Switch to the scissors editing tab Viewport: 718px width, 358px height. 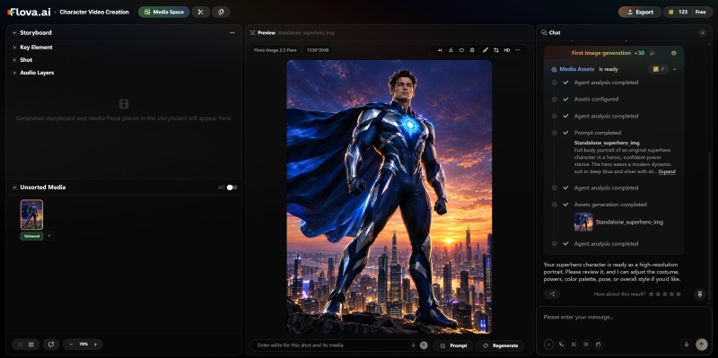(x=200, y=13)
